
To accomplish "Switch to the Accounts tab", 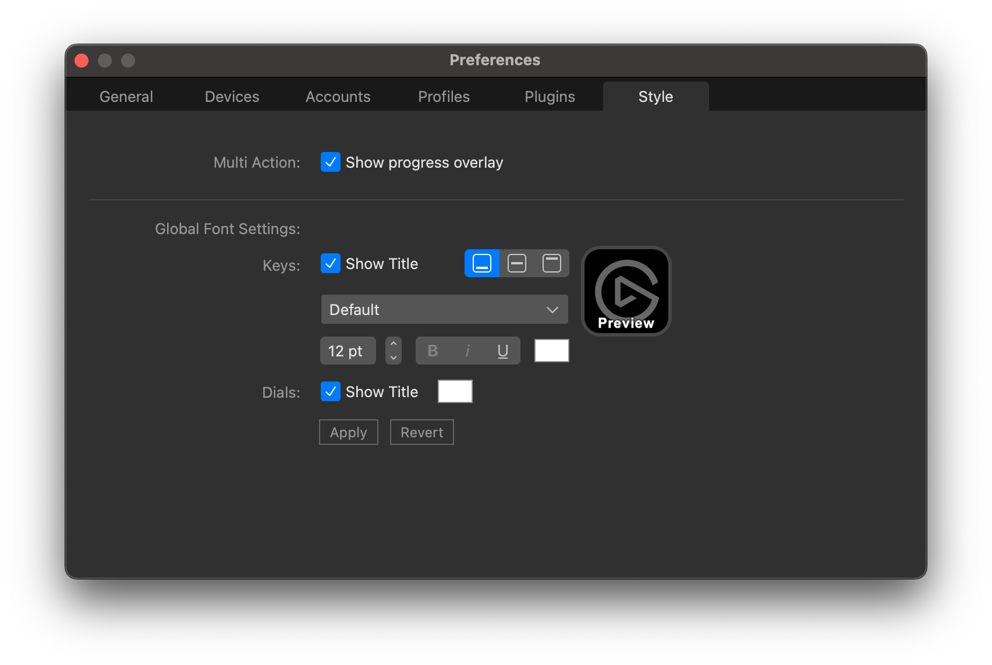I will [x=338, y=97].
